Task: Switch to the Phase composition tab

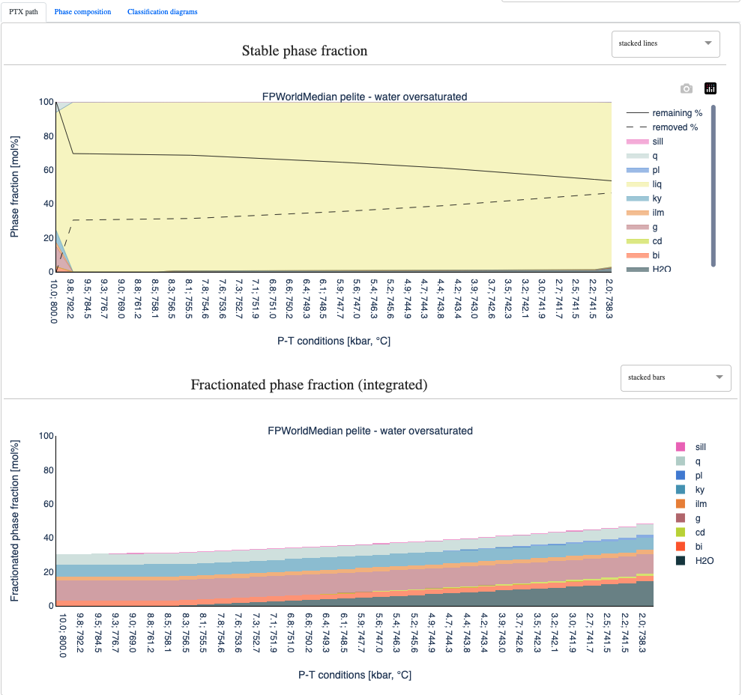Action: (x=82, y=12)
